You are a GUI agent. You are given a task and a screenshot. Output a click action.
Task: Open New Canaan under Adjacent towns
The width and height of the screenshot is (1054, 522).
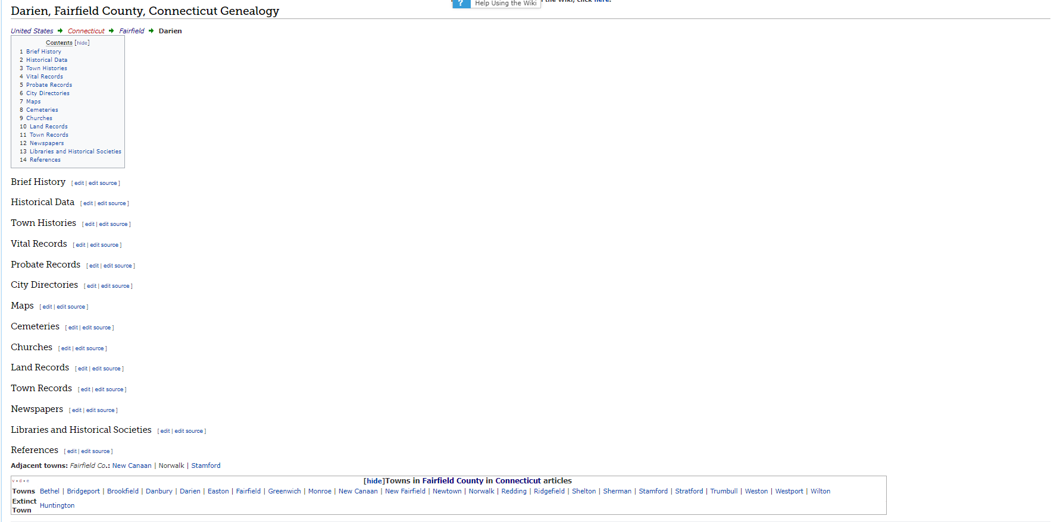(132, 466)
